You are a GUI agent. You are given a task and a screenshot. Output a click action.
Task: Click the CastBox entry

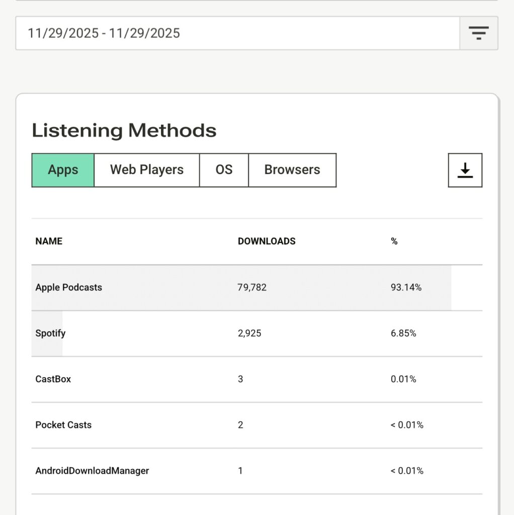(53, 379)
